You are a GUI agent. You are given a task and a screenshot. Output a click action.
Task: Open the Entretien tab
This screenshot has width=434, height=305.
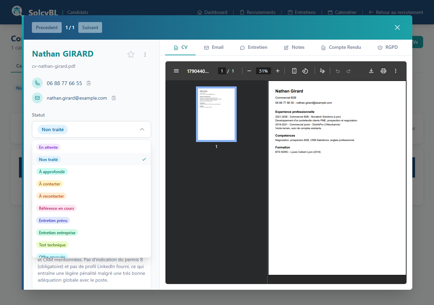tap(254, 47)
